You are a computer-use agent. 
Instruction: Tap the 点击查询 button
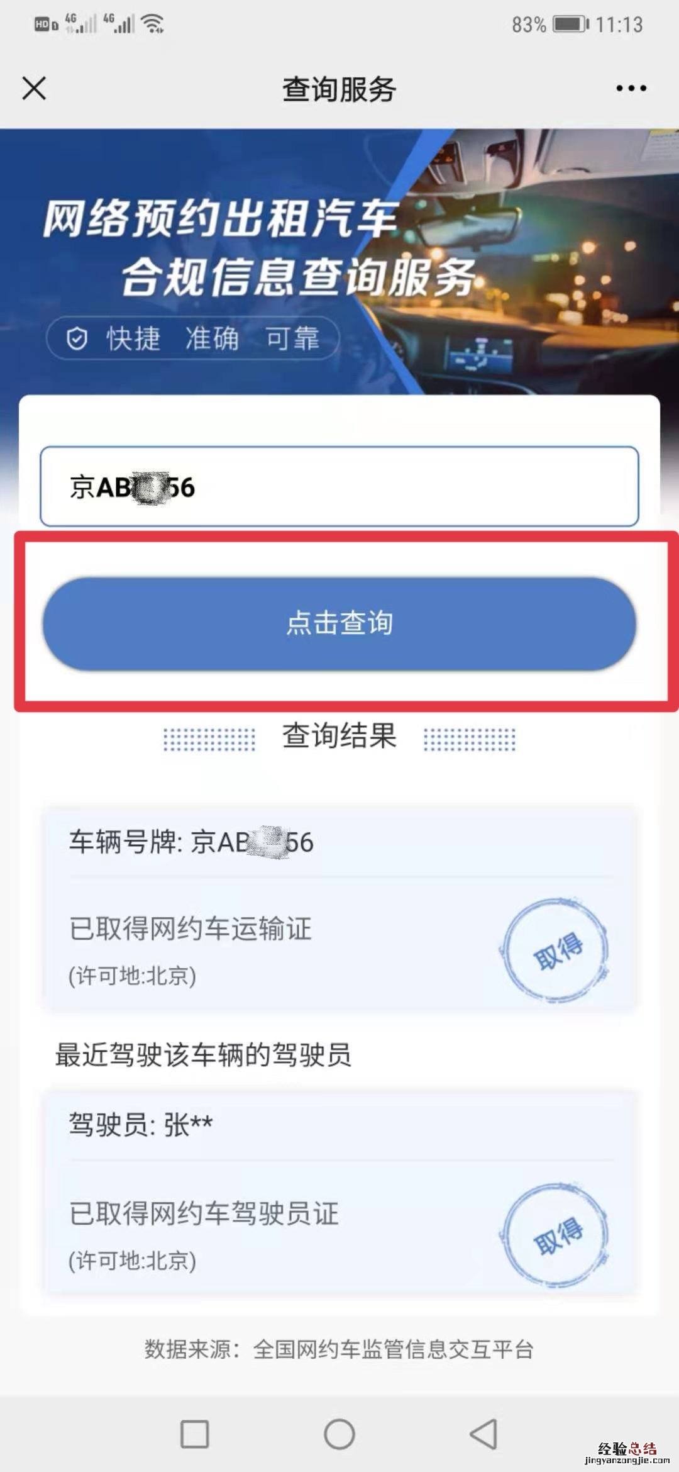(339, 623)
